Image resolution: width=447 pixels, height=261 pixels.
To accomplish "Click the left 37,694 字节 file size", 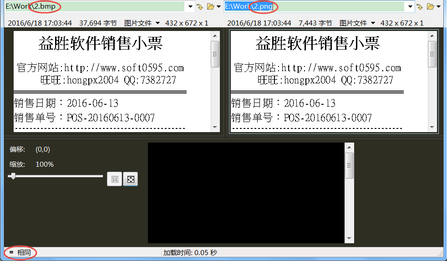I will click(98, 23).
